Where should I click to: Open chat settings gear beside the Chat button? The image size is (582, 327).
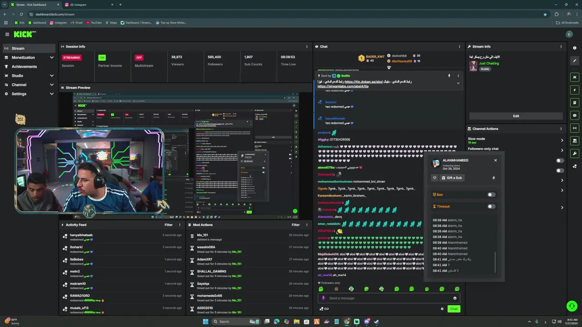pyautogui.click(x=442, y=309)
